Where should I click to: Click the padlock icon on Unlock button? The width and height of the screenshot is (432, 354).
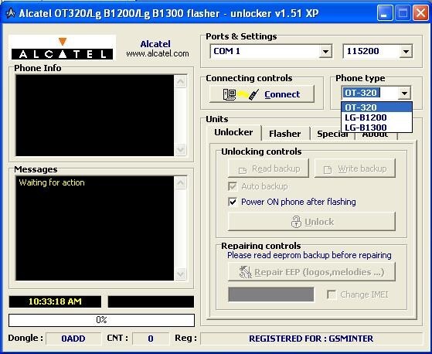(296, 222)
